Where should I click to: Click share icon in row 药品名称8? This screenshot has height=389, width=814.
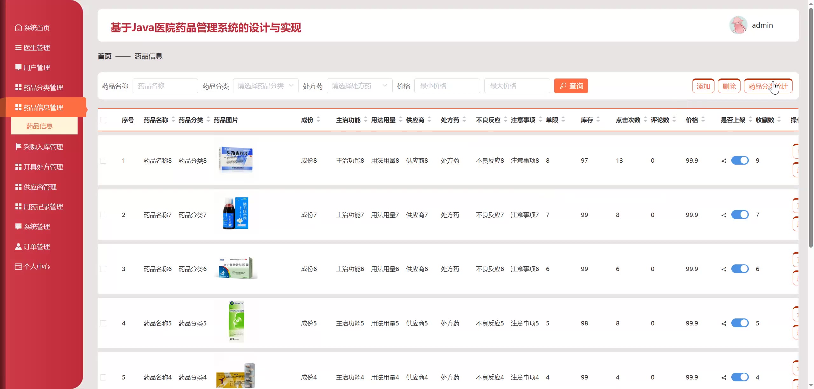click(x=724, y=161)
